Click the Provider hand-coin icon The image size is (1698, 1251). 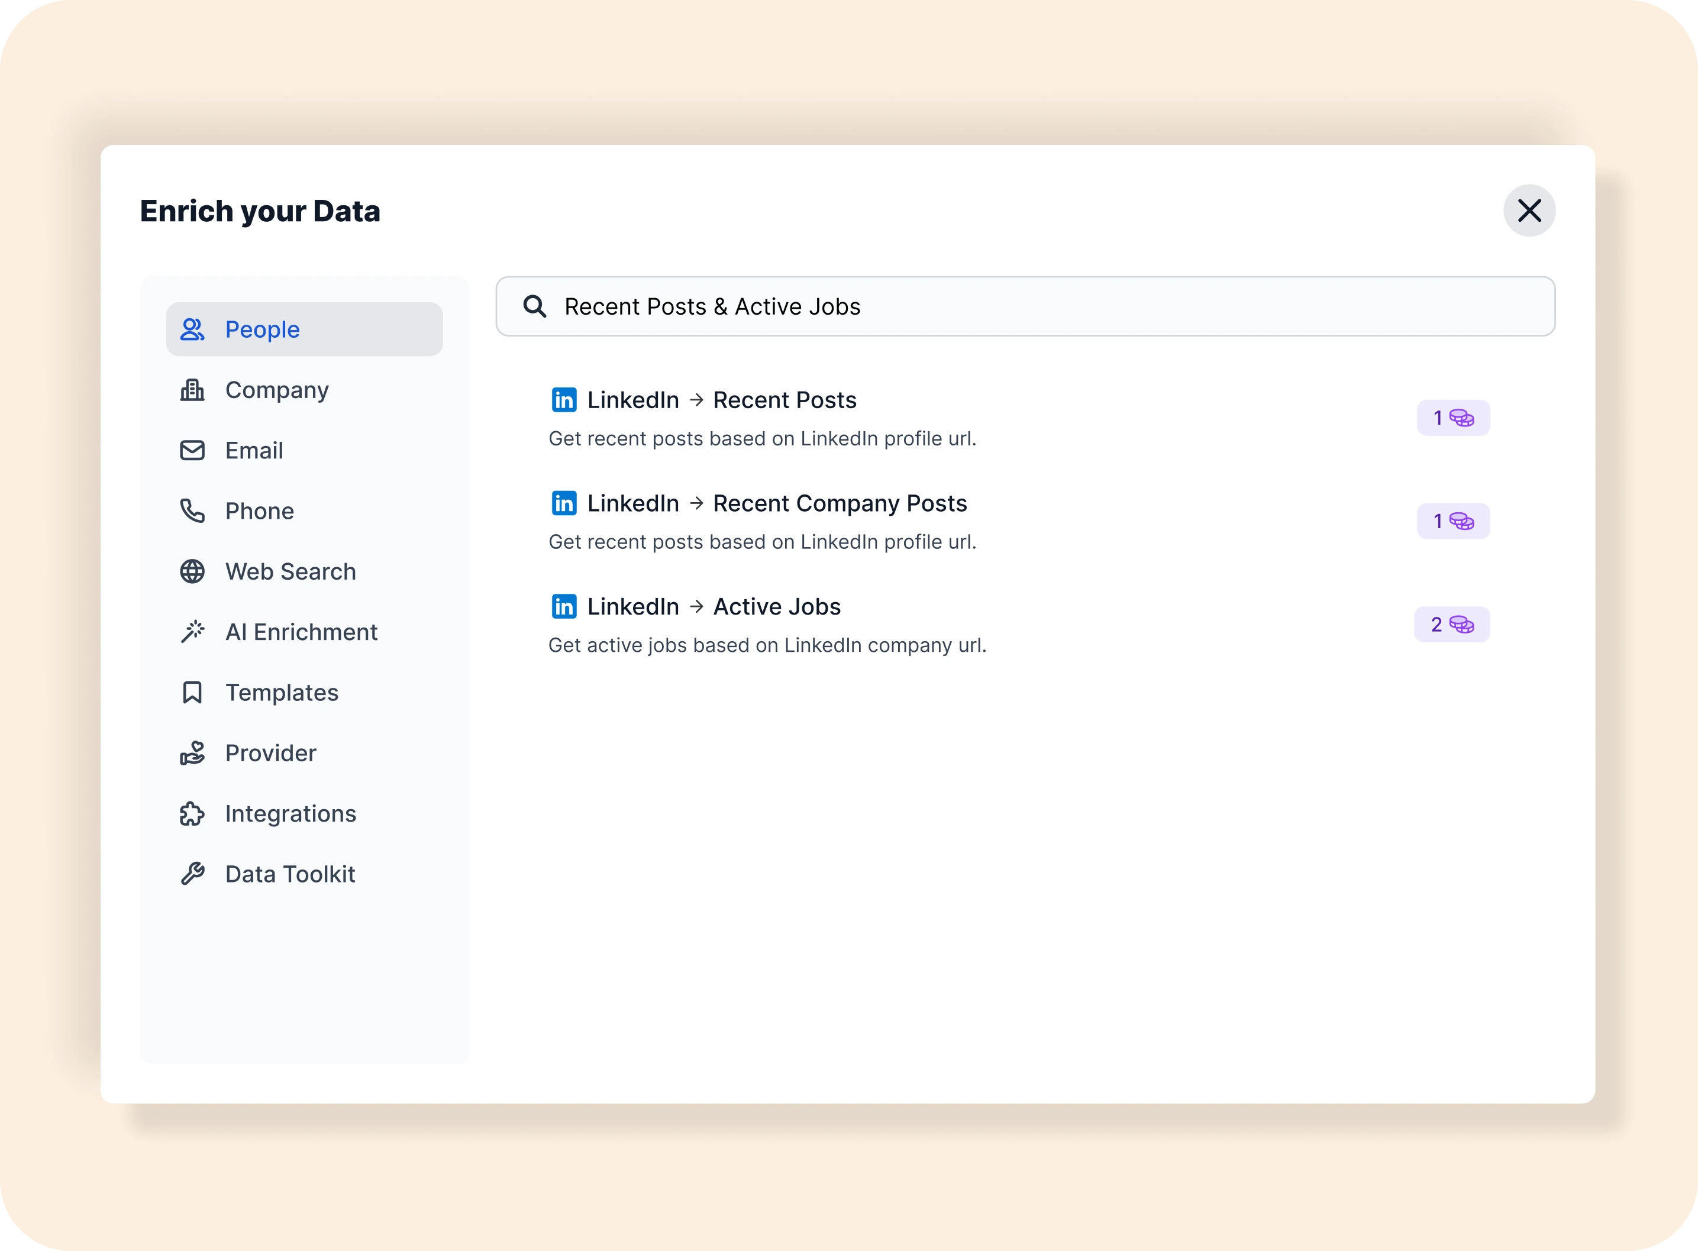click(x=192, y=754)
